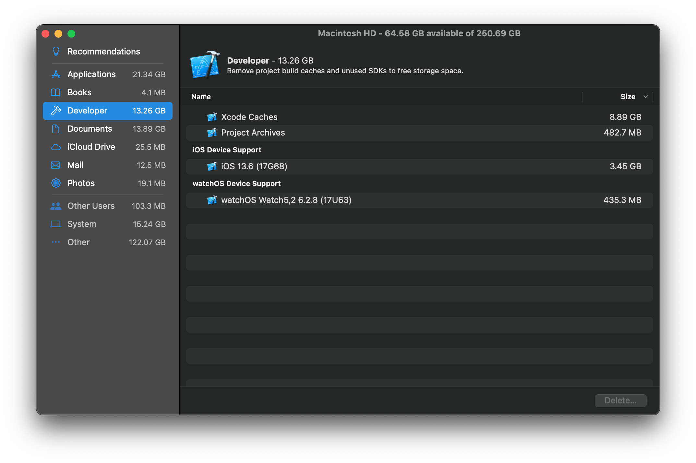
Task: Click the large Developer header Xcode icon
Action: point(205,65)
